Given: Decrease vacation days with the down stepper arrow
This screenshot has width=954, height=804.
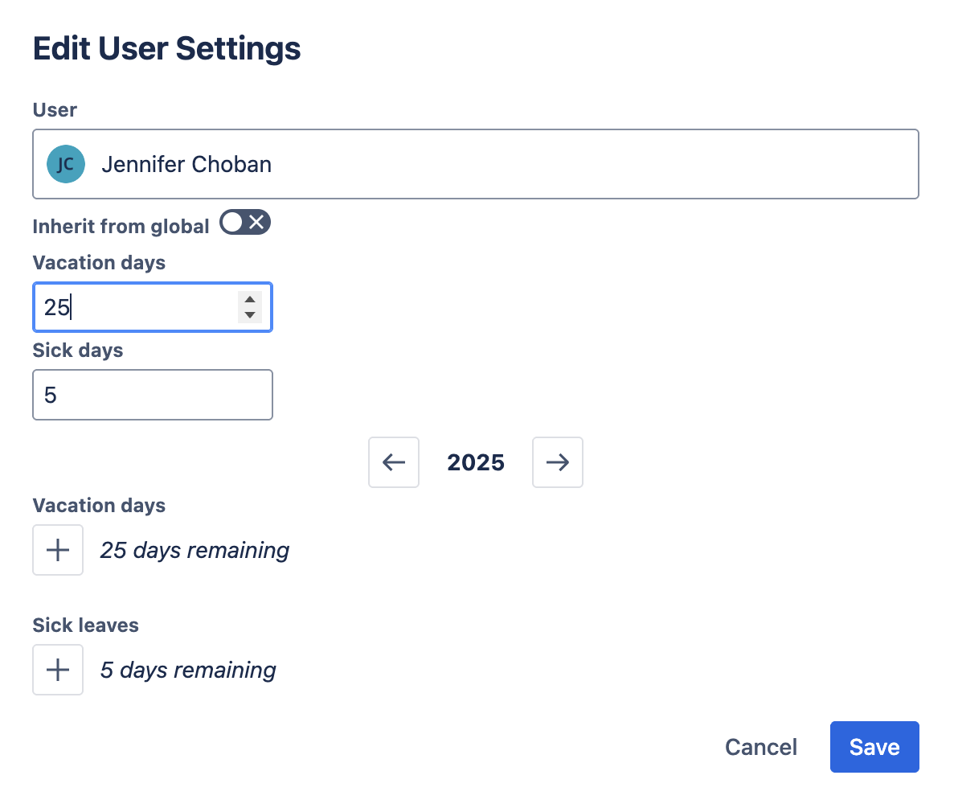Looking at the screenshot, I should [250, 315].
